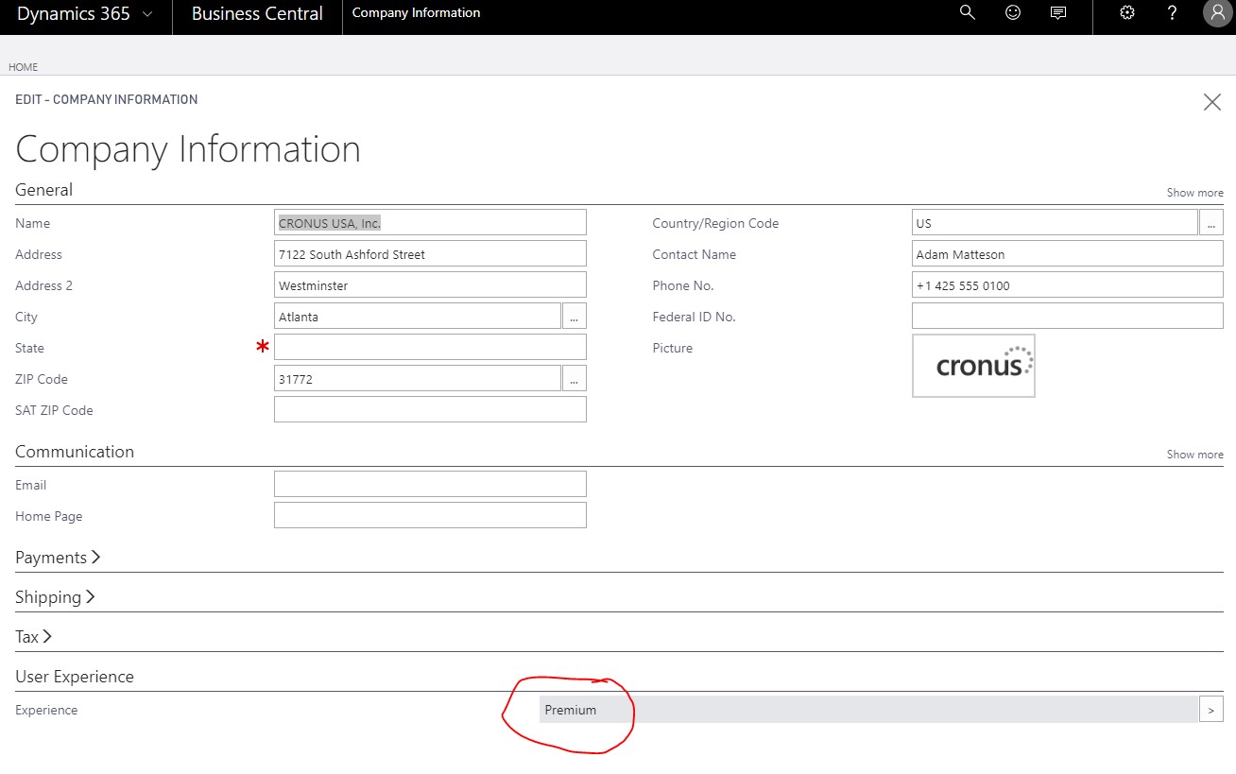This screenshot has height=774, width=1236.
Task: Open the ZIP Code lookup ellipsis button
Action: 575,379
